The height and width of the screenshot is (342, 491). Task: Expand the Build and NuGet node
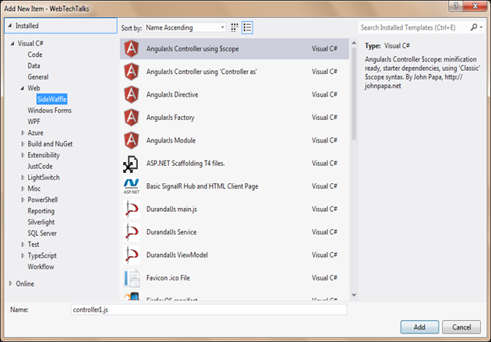pos(23,144)
